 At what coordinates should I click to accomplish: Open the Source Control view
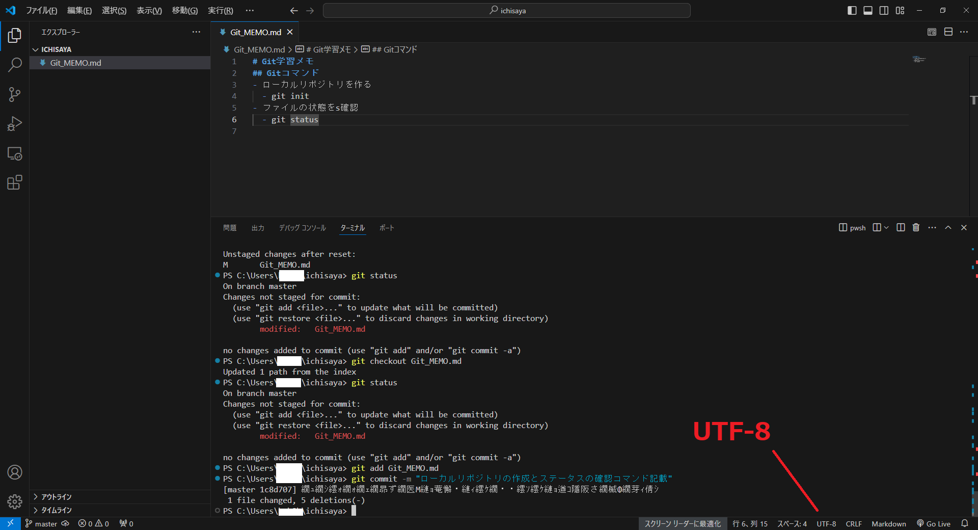(15, 94)
